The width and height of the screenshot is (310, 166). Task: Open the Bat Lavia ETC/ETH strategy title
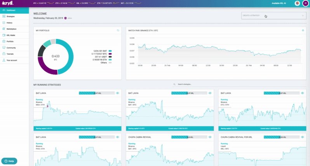click(226, 93)
